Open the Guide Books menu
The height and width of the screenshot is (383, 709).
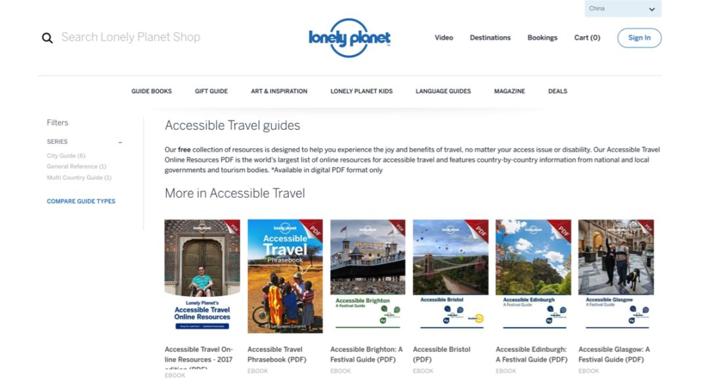[152, 91]
